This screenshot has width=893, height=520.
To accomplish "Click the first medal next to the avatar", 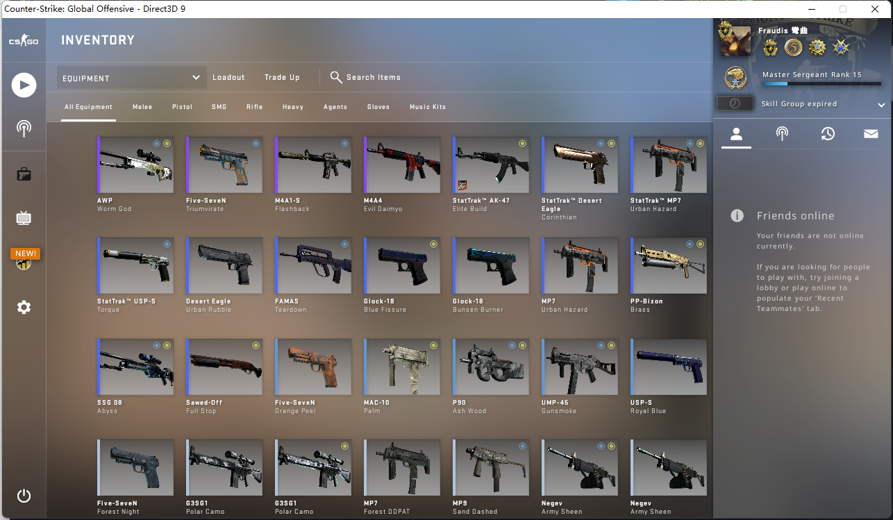I will 770,47.
